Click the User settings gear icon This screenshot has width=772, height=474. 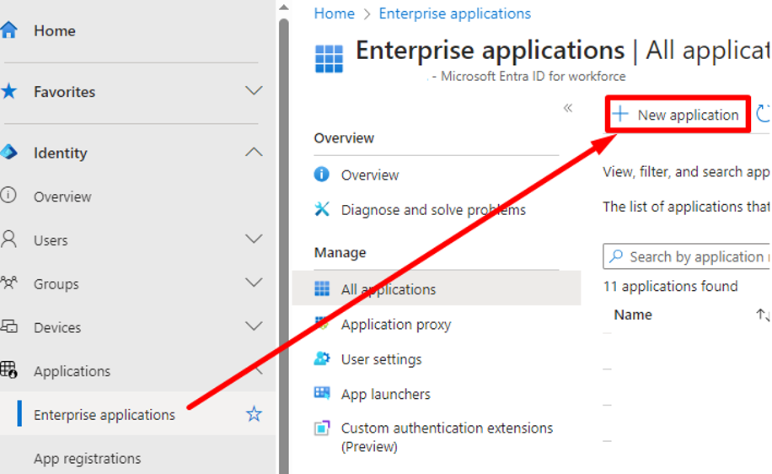(322, 358)
